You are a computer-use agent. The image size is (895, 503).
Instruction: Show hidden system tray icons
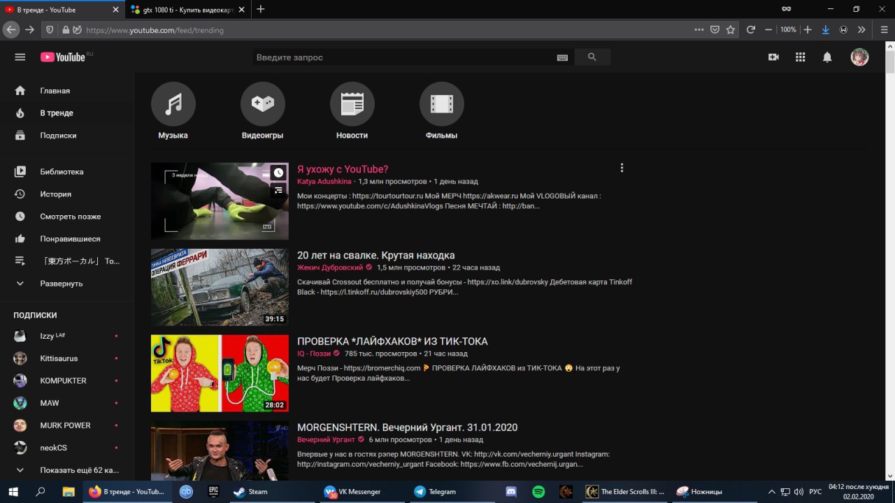pyautogui.click(x=772, y=492)
